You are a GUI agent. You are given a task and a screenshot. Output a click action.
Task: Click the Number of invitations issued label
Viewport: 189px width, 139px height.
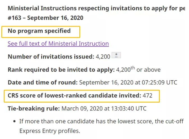[51, 57]
